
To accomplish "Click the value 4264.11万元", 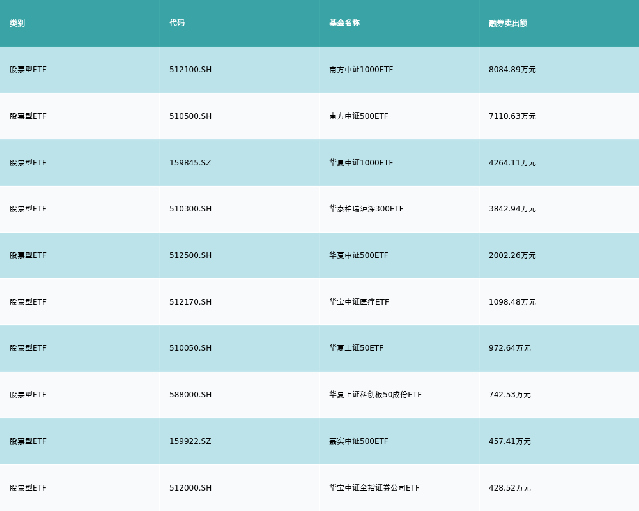I will click(512, 163).
